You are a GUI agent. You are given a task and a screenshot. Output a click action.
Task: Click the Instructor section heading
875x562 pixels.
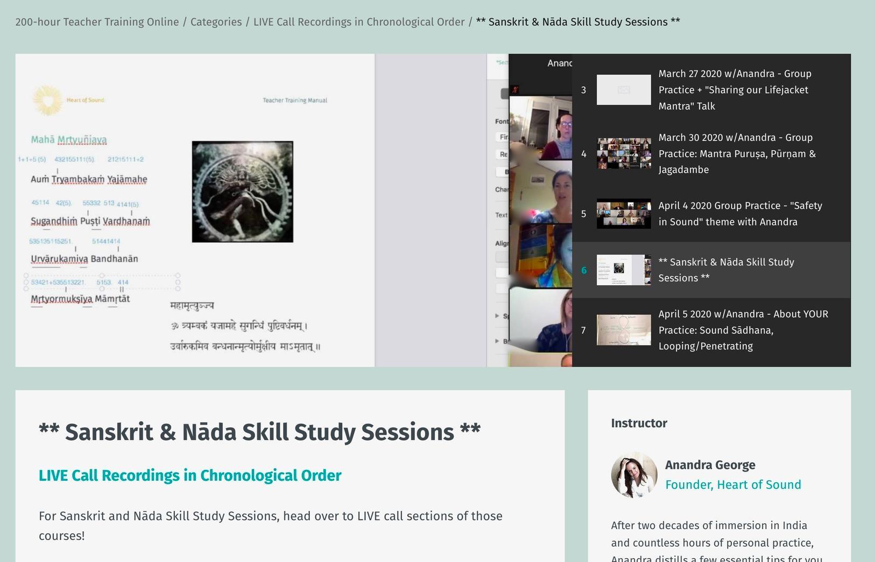[x=639, y=423]
